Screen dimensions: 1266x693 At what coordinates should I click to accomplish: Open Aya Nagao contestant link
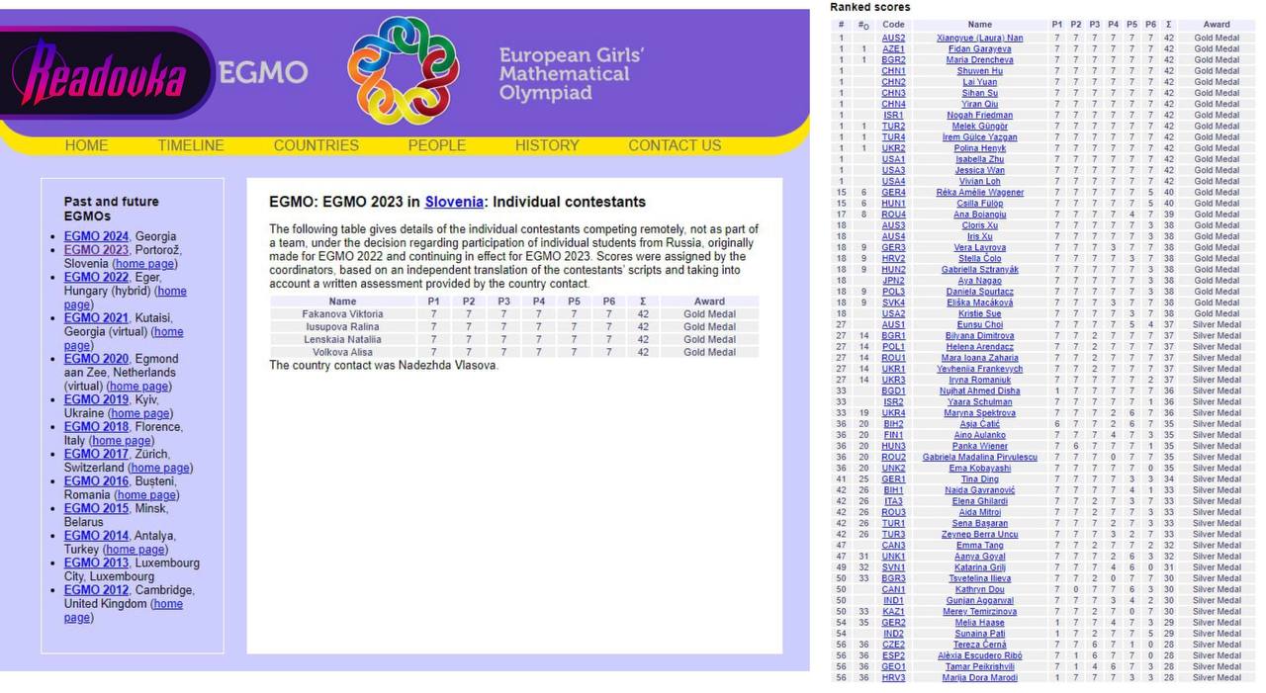(980, 281)
